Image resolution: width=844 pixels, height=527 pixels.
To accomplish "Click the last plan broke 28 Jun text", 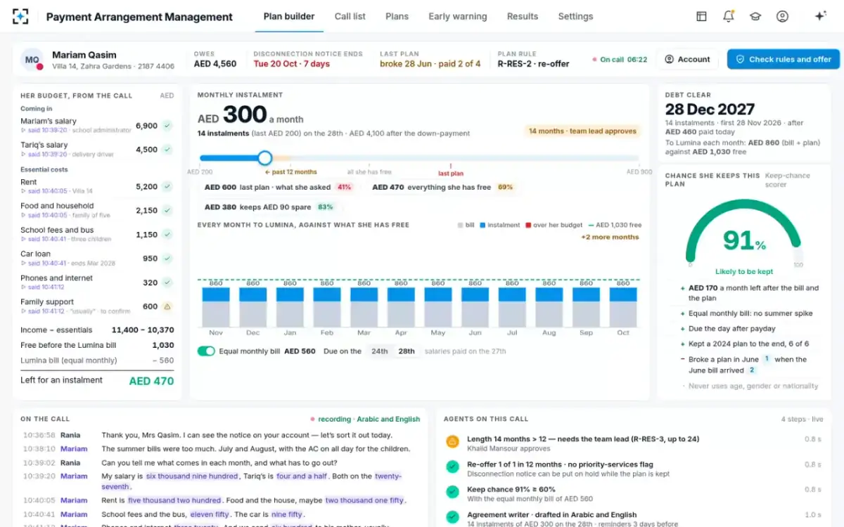I will pos(430,64).
